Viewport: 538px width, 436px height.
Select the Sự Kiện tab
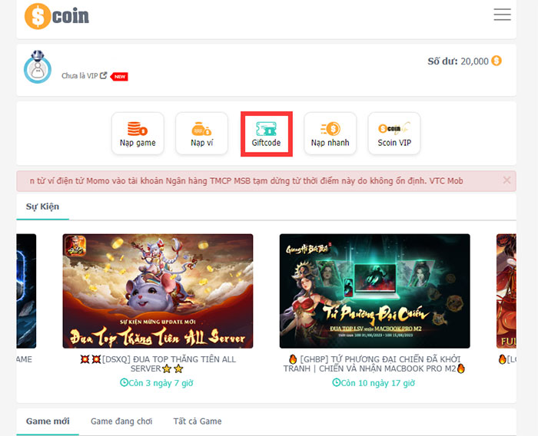[x=42, y=206]
